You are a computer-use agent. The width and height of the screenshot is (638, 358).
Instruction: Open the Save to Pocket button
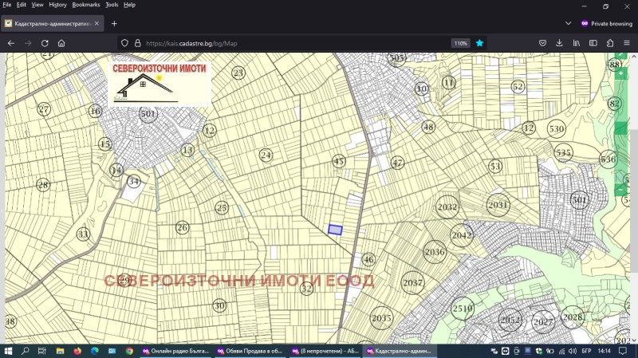[542, 43]
